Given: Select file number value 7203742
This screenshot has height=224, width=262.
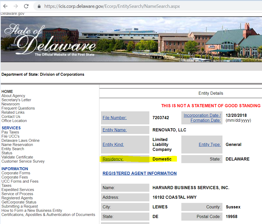Looking at the screenshot, I should tap(161, 118).
